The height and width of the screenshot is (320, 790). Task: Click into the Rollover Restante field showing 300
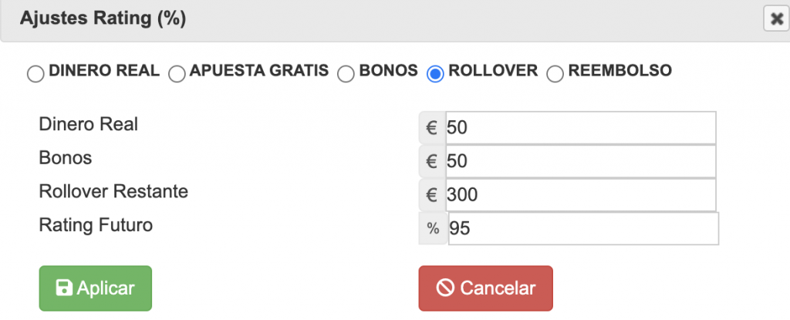pos(580,194)
